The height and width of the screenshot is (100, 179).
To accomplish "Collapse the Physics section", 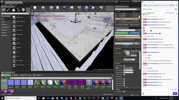I will point(115,64).
